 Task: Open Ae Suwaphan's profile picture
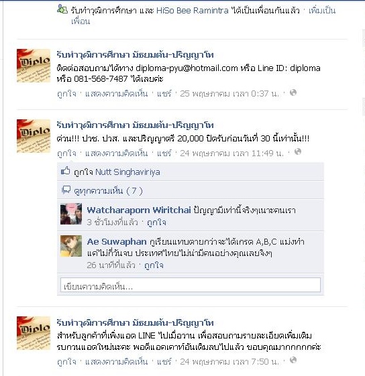(x=71, y=246)
